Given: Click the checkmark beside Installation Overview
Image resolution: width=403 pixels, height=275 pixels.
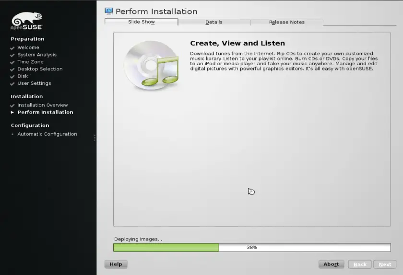Looking at the screenshot, I should coord(12,105).
